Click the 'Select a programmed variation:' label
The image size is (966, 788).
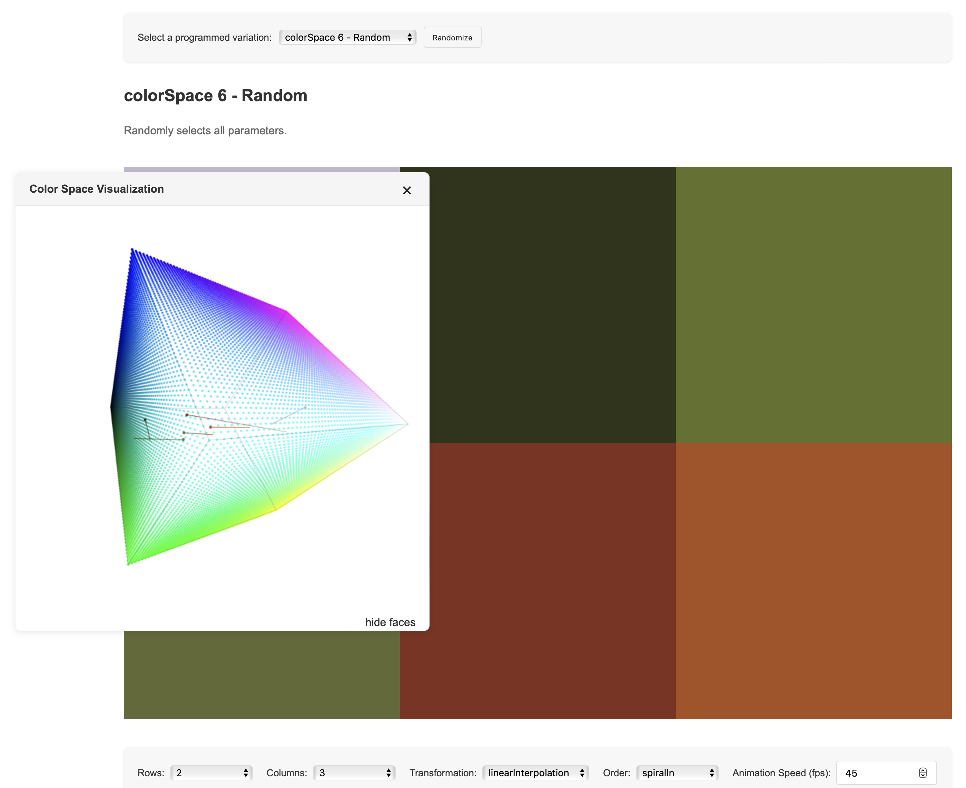(205, 37)
